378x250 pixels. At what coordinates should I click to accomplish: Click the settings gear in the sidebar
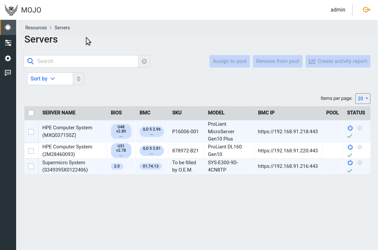tap(8, 58)
